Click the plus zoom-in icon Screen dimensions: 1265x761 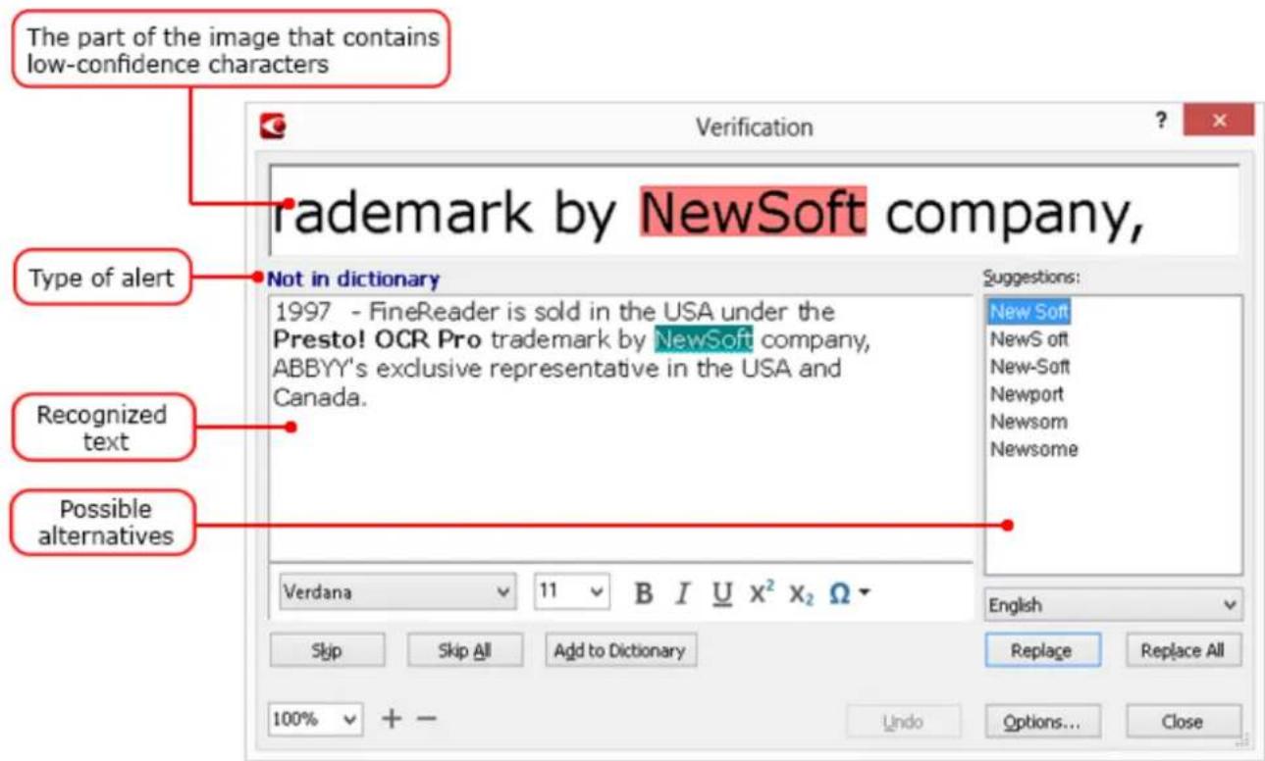point(392,719)
